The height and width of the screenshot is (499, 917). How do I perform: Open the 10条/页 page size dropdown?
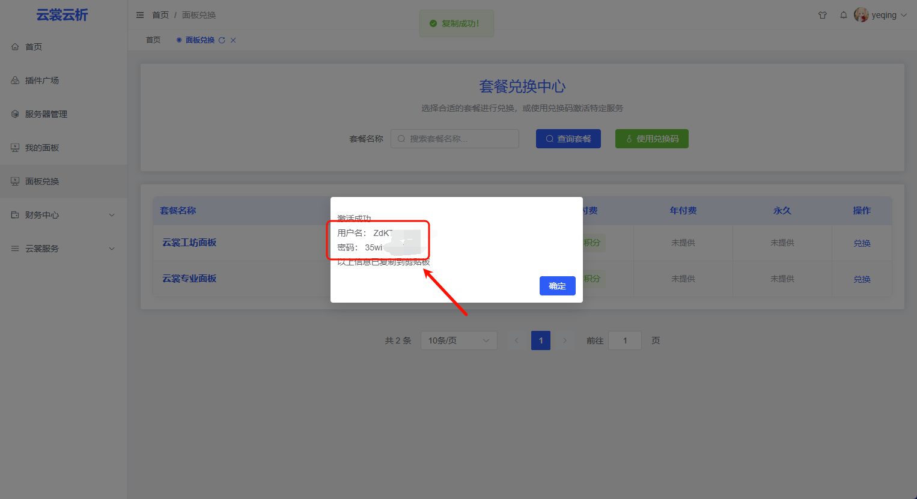(x=458, y=340)
